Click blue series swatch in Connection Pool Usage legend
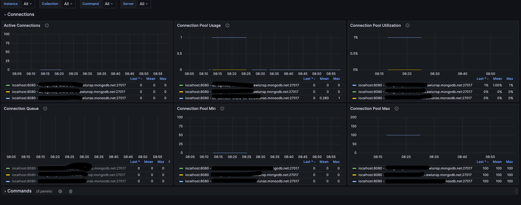The image size is (521, 205). (x=181, y=98)
